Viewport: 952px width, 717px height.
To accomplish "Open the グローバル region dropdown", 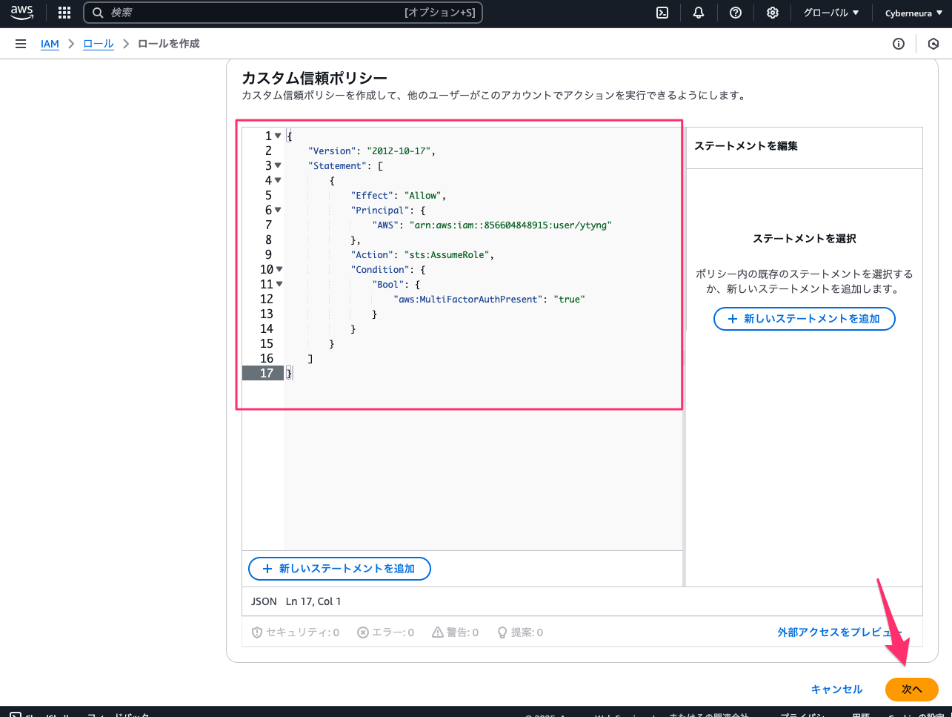I will 831,13.
